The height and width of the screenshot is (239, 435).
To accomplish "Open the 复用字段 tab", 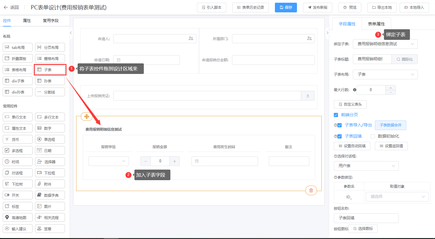I will [x=51, y=21].
